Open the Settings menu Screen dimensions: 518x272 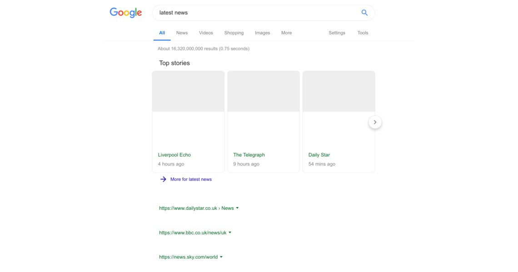[337, 33]
